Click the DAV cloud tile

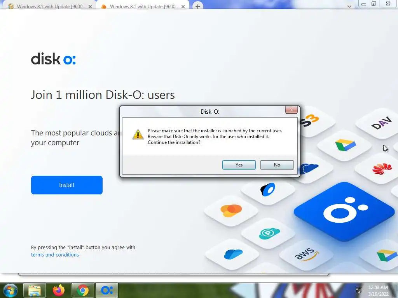coord(381,123)
